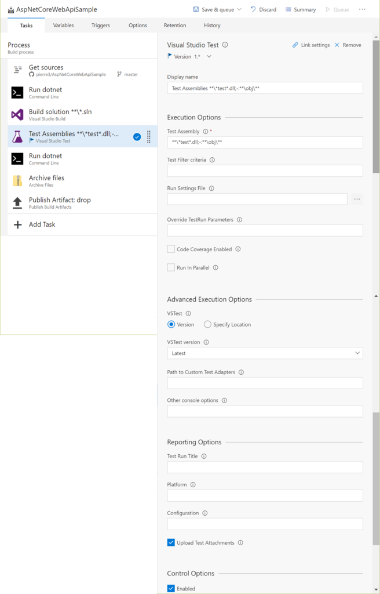Select Specify Location radio button

207,325
